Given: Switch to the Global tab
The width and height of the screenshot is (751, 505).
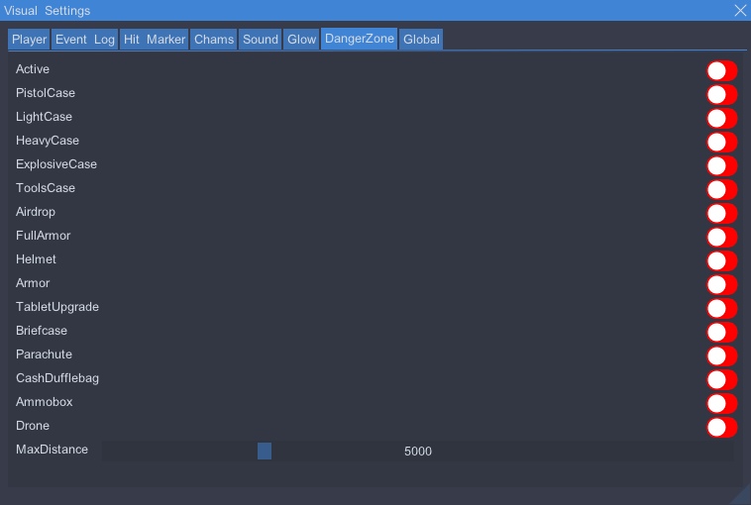Looking at the screenshot, I should tap(421, 40).
